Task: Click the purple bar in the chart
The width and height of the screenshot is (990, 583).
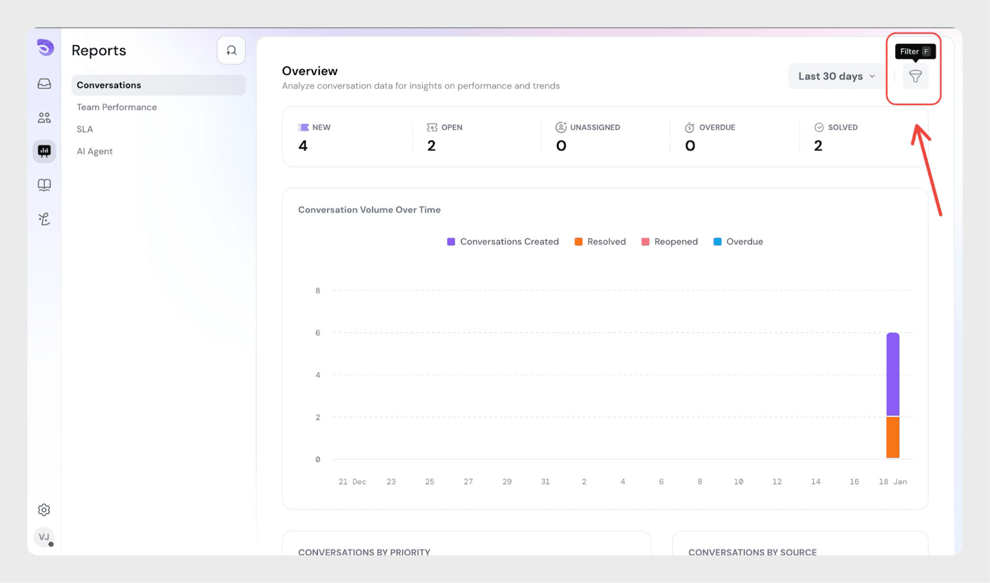Action: click(893, 374)
